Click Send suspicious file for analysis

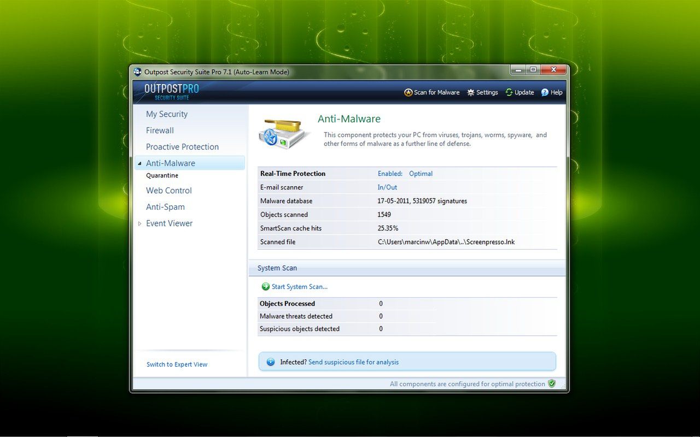pyautogui.click(x=353, y=362)
